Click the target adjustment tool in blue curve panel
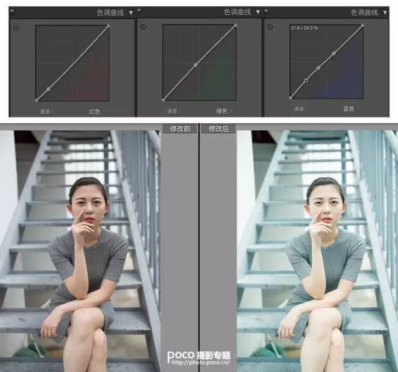Image resolution: width=398 pixels, height=372 pixels. tap(271, 27)
